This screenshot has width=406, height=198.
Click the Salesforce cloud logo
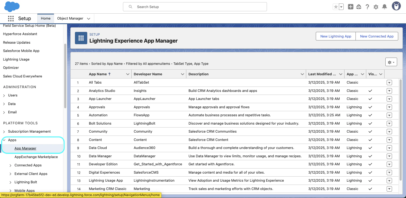12,7
